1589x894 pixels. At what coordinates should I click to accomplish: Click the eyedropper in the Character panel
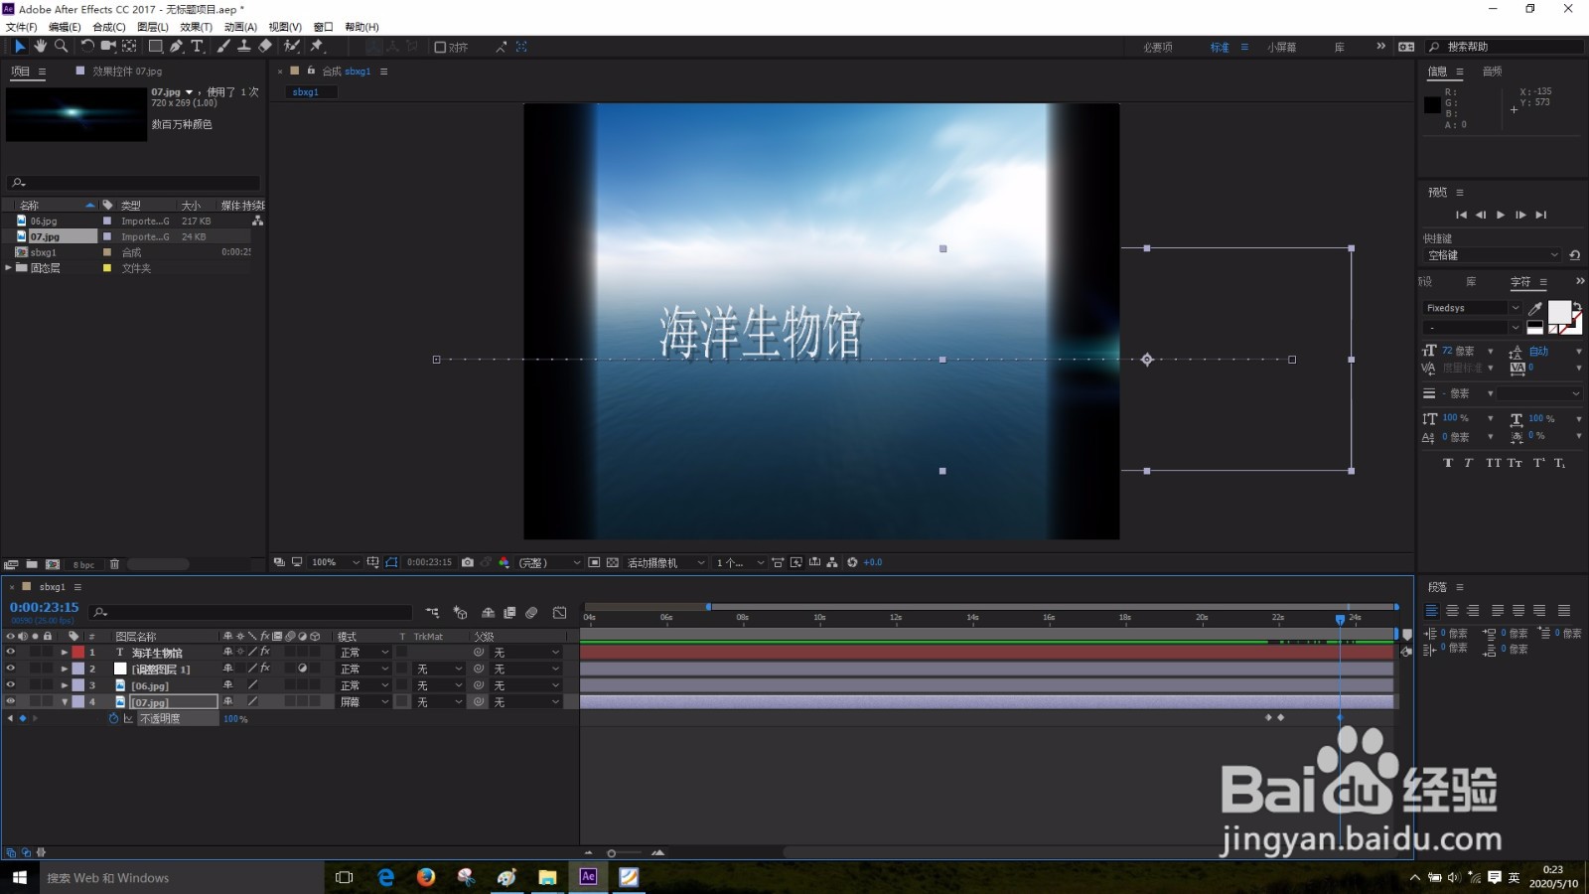tap(1535, 308)
